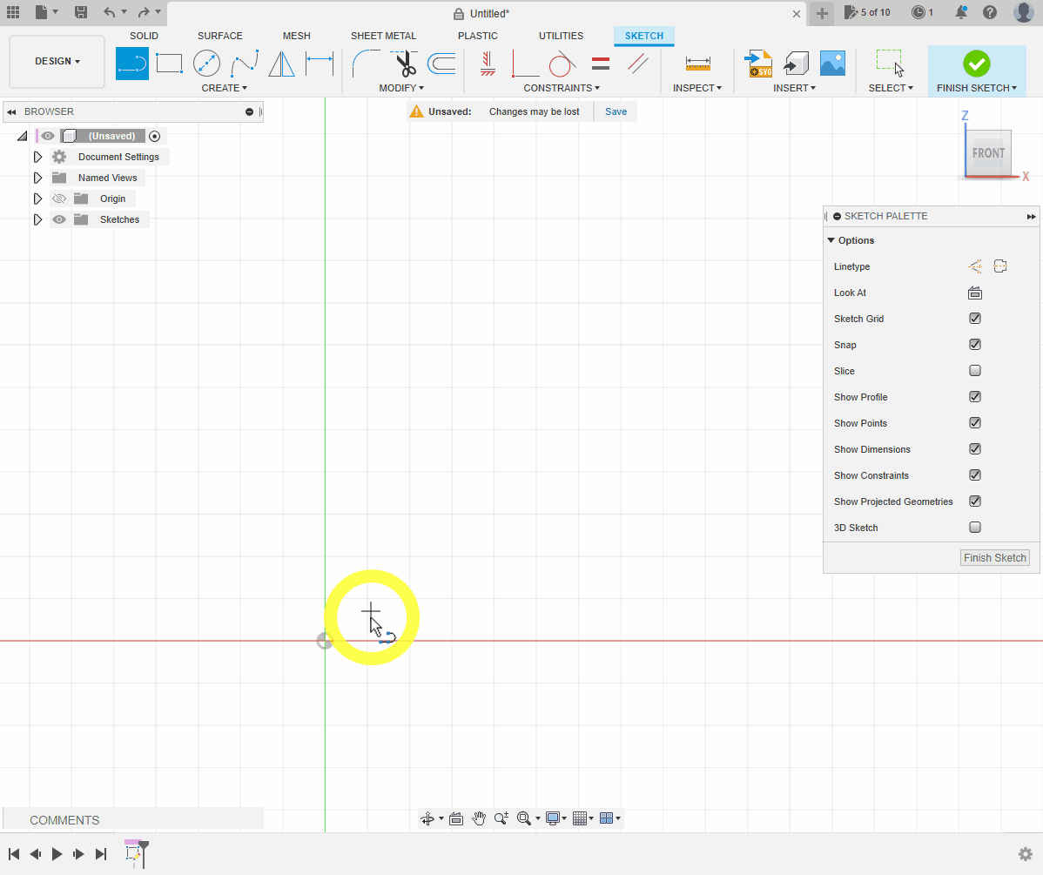Switch to the SURFACE tab

219,36
